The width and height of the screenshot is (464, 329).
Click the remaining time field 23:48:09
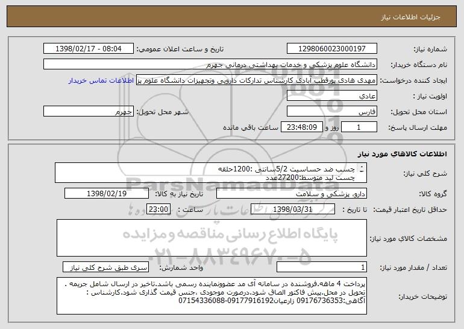[x=301, y=127]
